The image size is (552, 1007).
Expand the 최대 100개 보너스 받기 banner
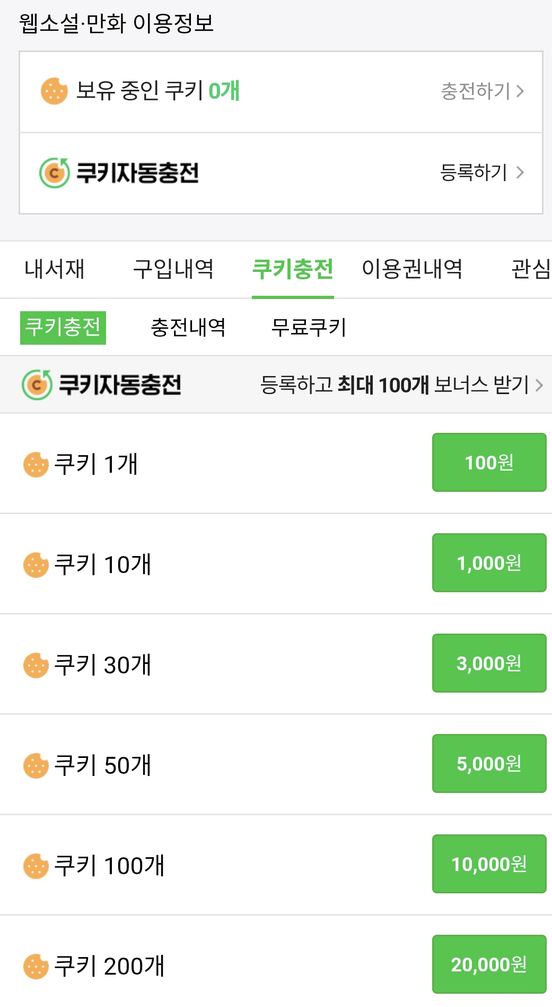point(401,385)
